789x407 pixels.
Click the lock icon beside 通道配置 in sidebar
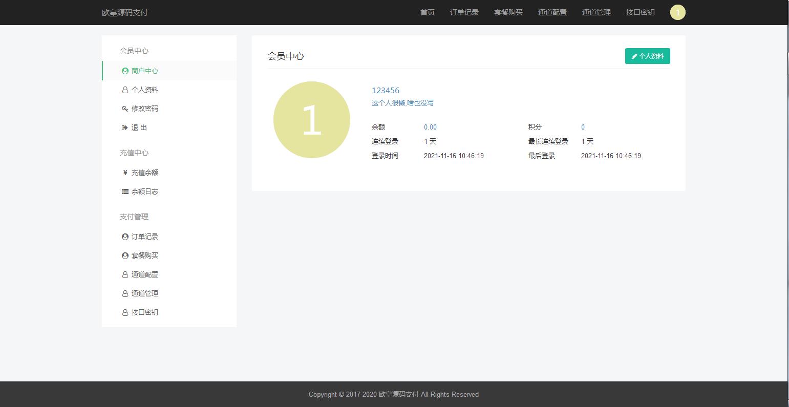click(x=125, y=275)
